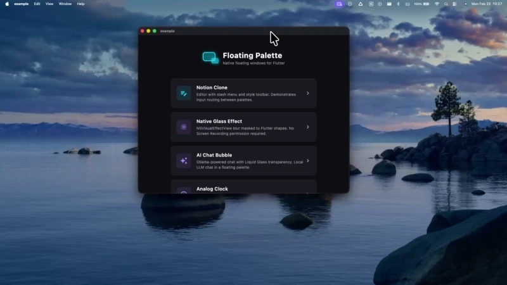Open the View menu

pyautogui.click(x=49, y=4)
